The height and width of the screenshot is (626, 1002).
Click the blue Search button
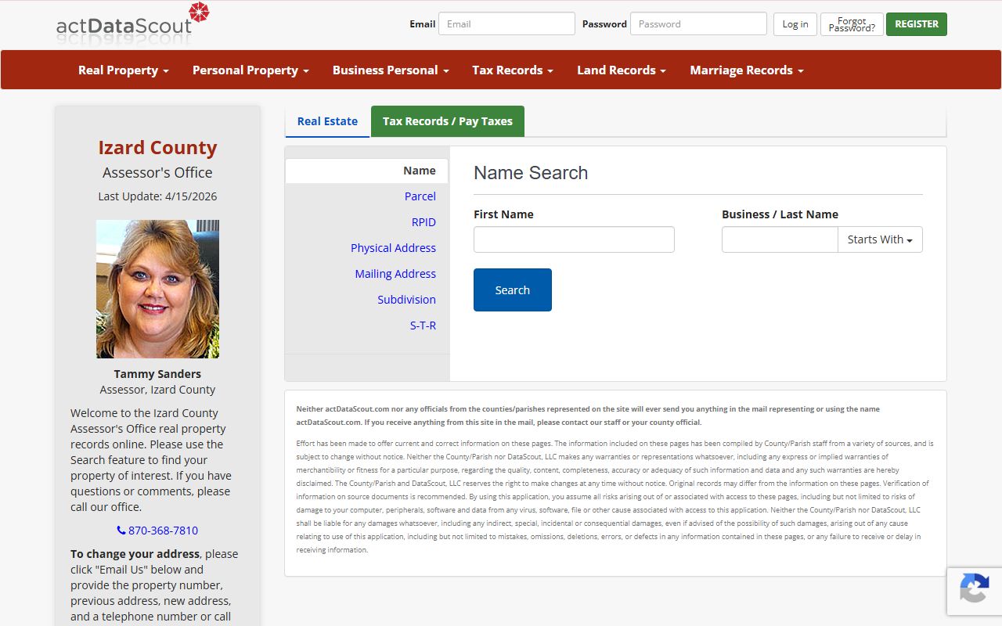pos(513,290)
